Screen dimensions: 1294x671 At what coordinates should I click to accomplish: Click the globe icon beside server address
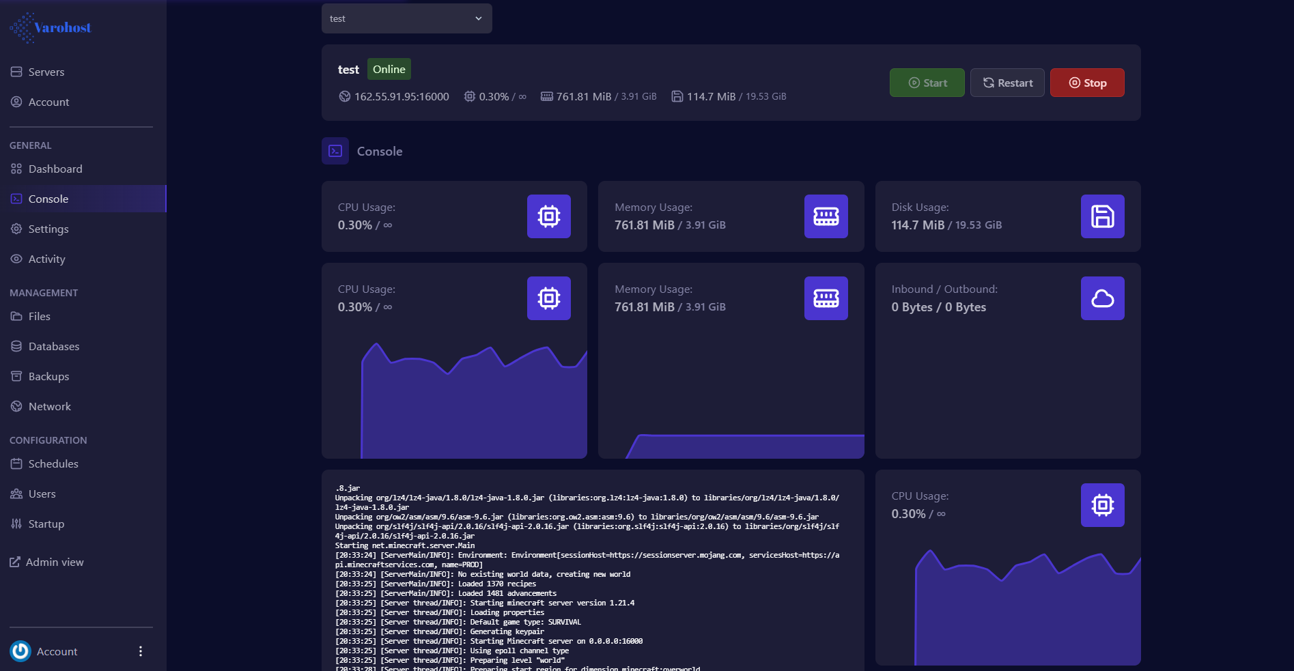coord(345,96)
